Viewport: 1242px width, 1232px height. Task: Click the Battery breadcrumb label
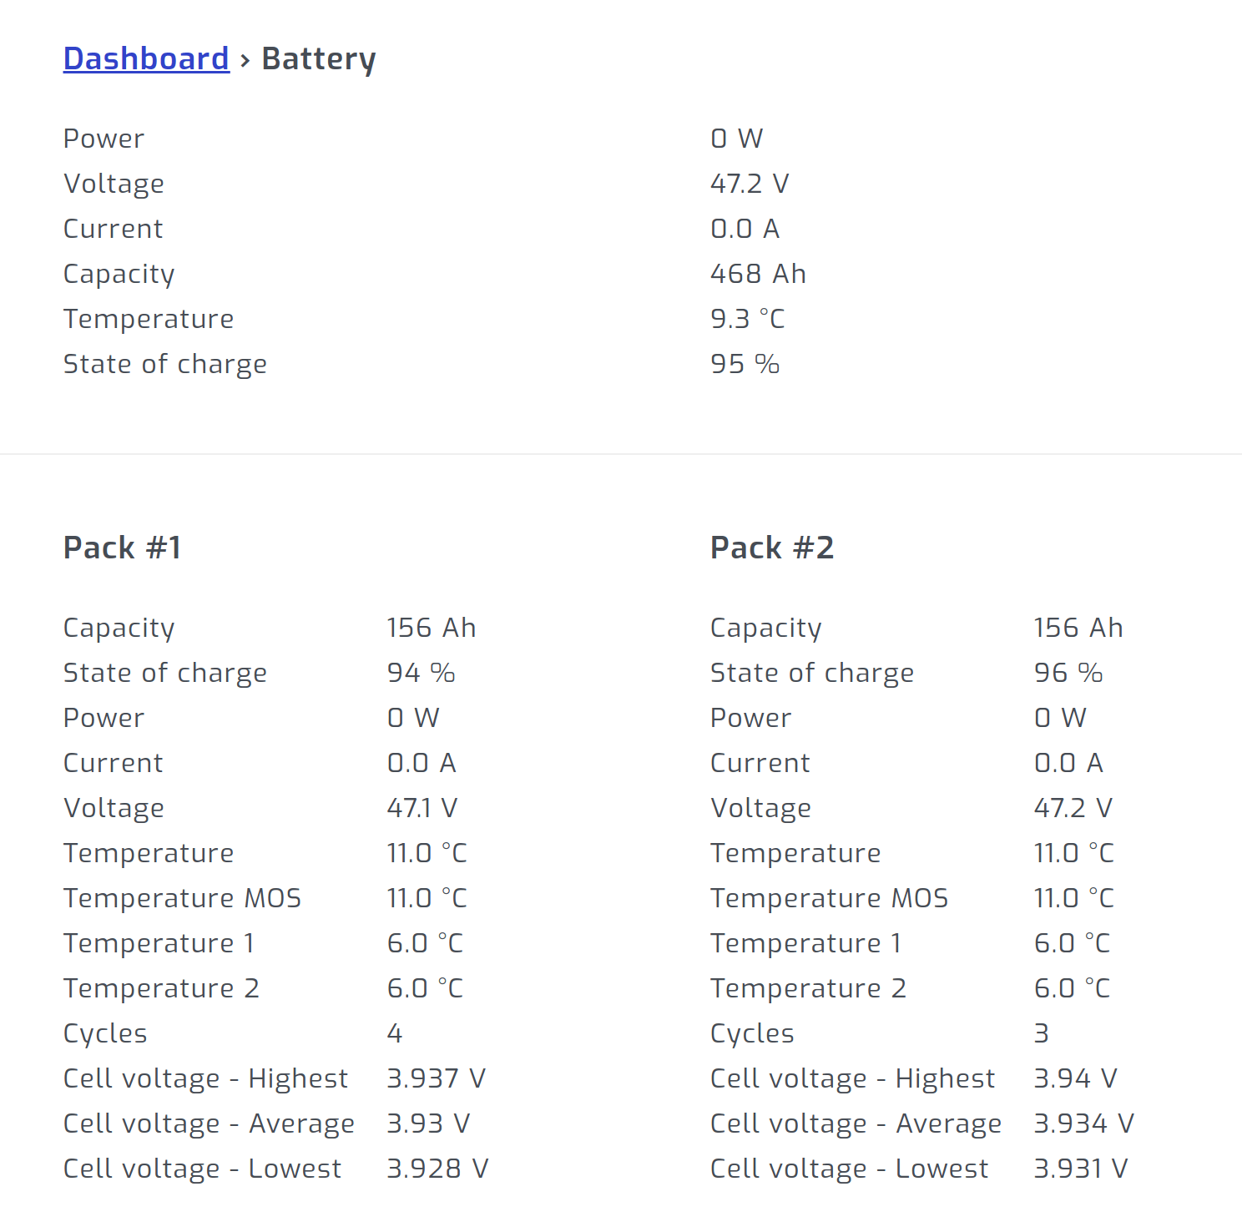[318, 58]
